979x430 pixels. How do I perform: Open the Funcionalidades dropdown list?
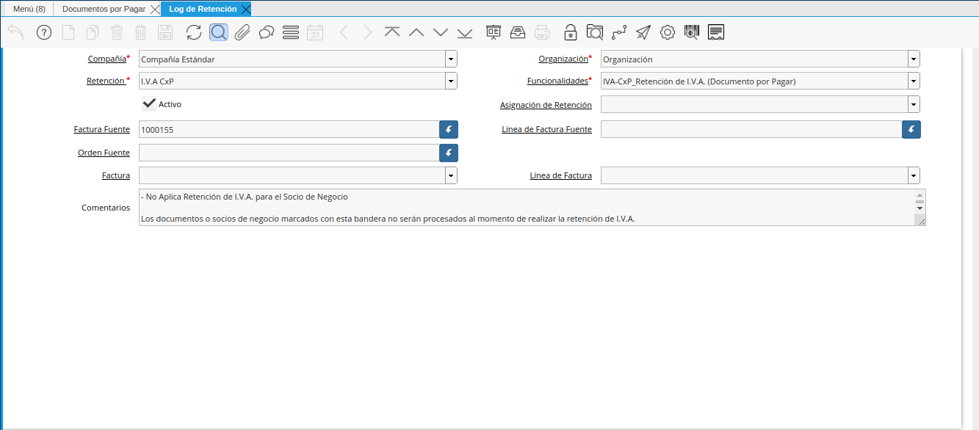(913, 81)
